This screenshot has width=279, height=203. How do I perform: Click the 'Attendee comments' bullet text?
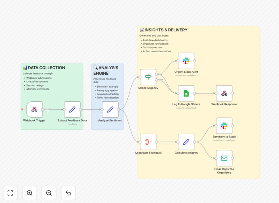click(37, 89)
